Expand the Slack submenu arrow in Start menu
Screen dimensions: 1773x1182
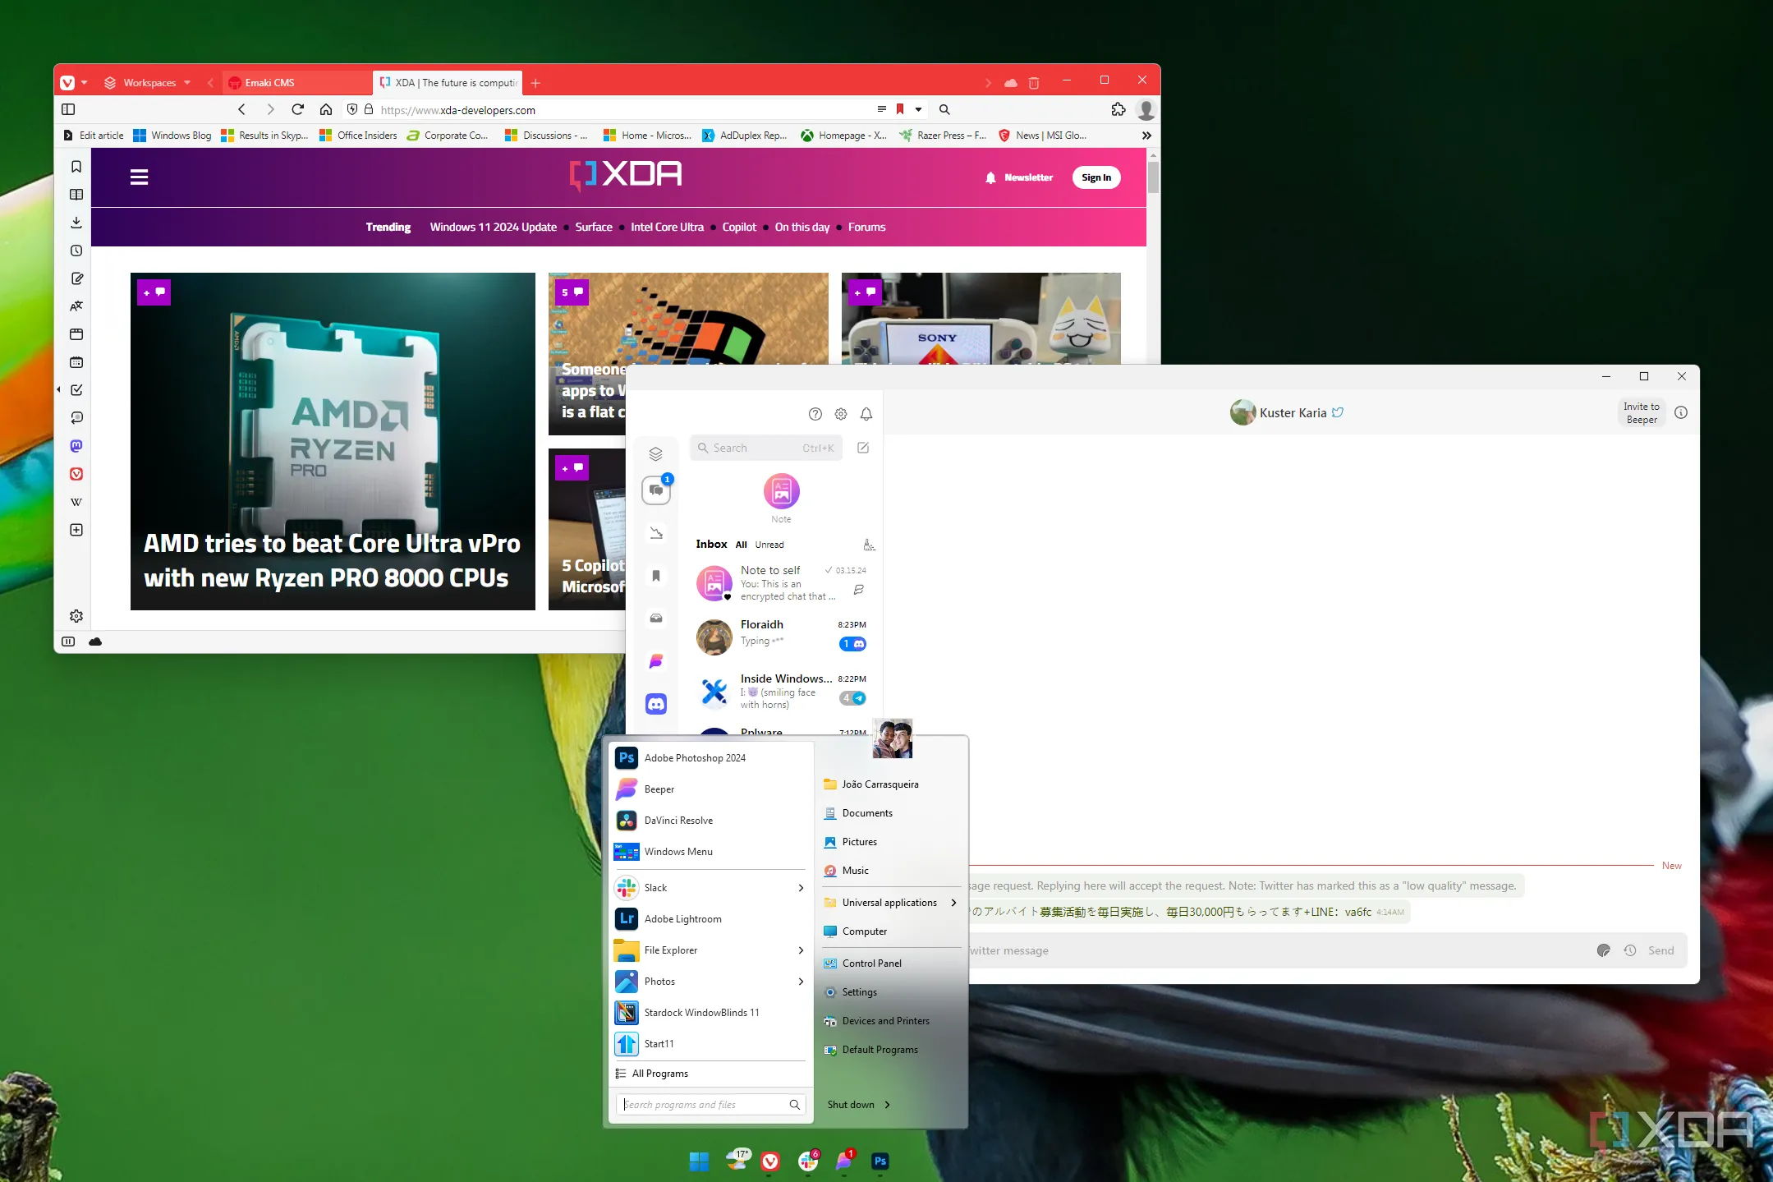801,888
